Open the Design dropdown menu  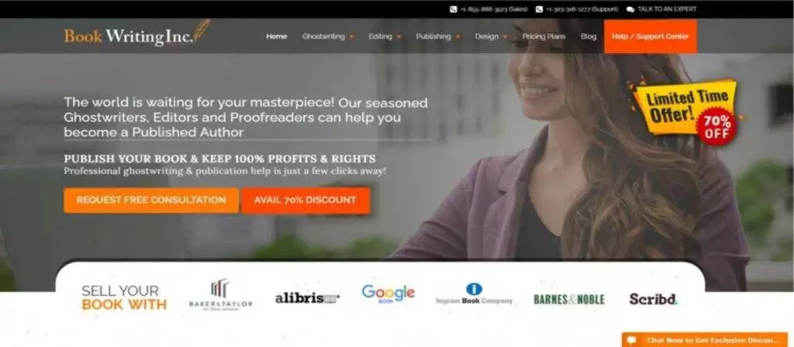pos(491,36)
